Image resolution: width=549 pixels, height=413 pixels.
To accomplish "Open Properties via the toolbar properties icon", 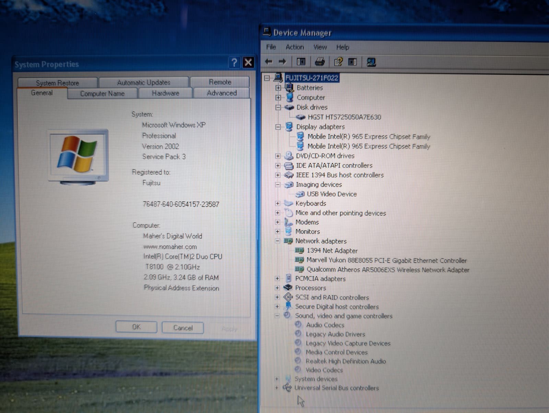I will 338,62.
